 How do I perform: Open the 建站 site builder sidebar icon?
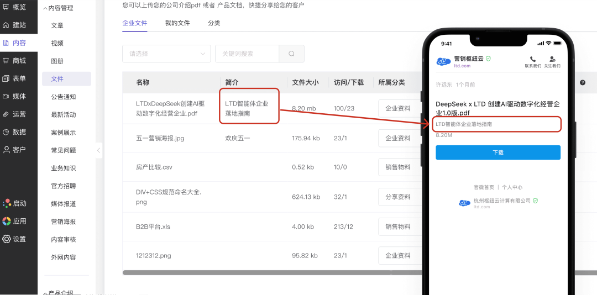6,25
